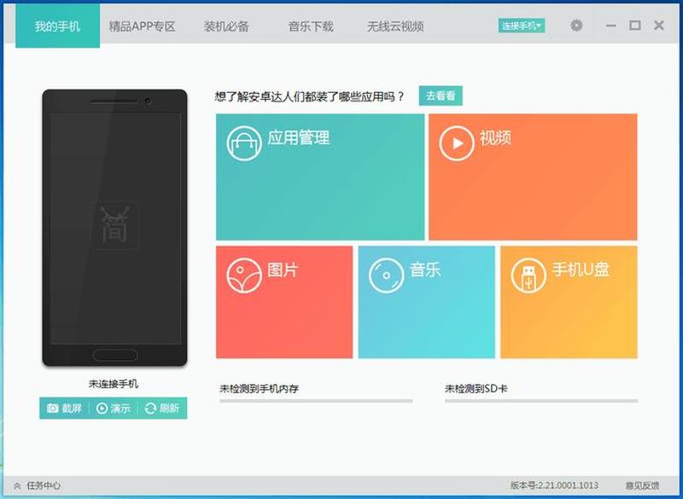The width and height of the screenshot is (683, 499).
Task: Open the 应用管理 shopping bag icon
Action: [x=244, y=143]
